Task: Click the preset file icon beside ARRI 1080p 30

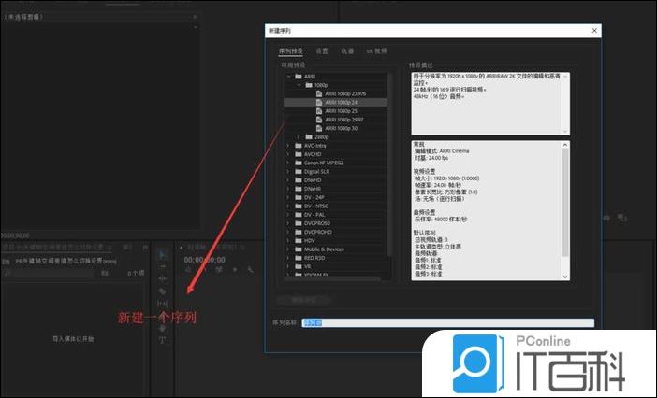Action: coord(319,128)
